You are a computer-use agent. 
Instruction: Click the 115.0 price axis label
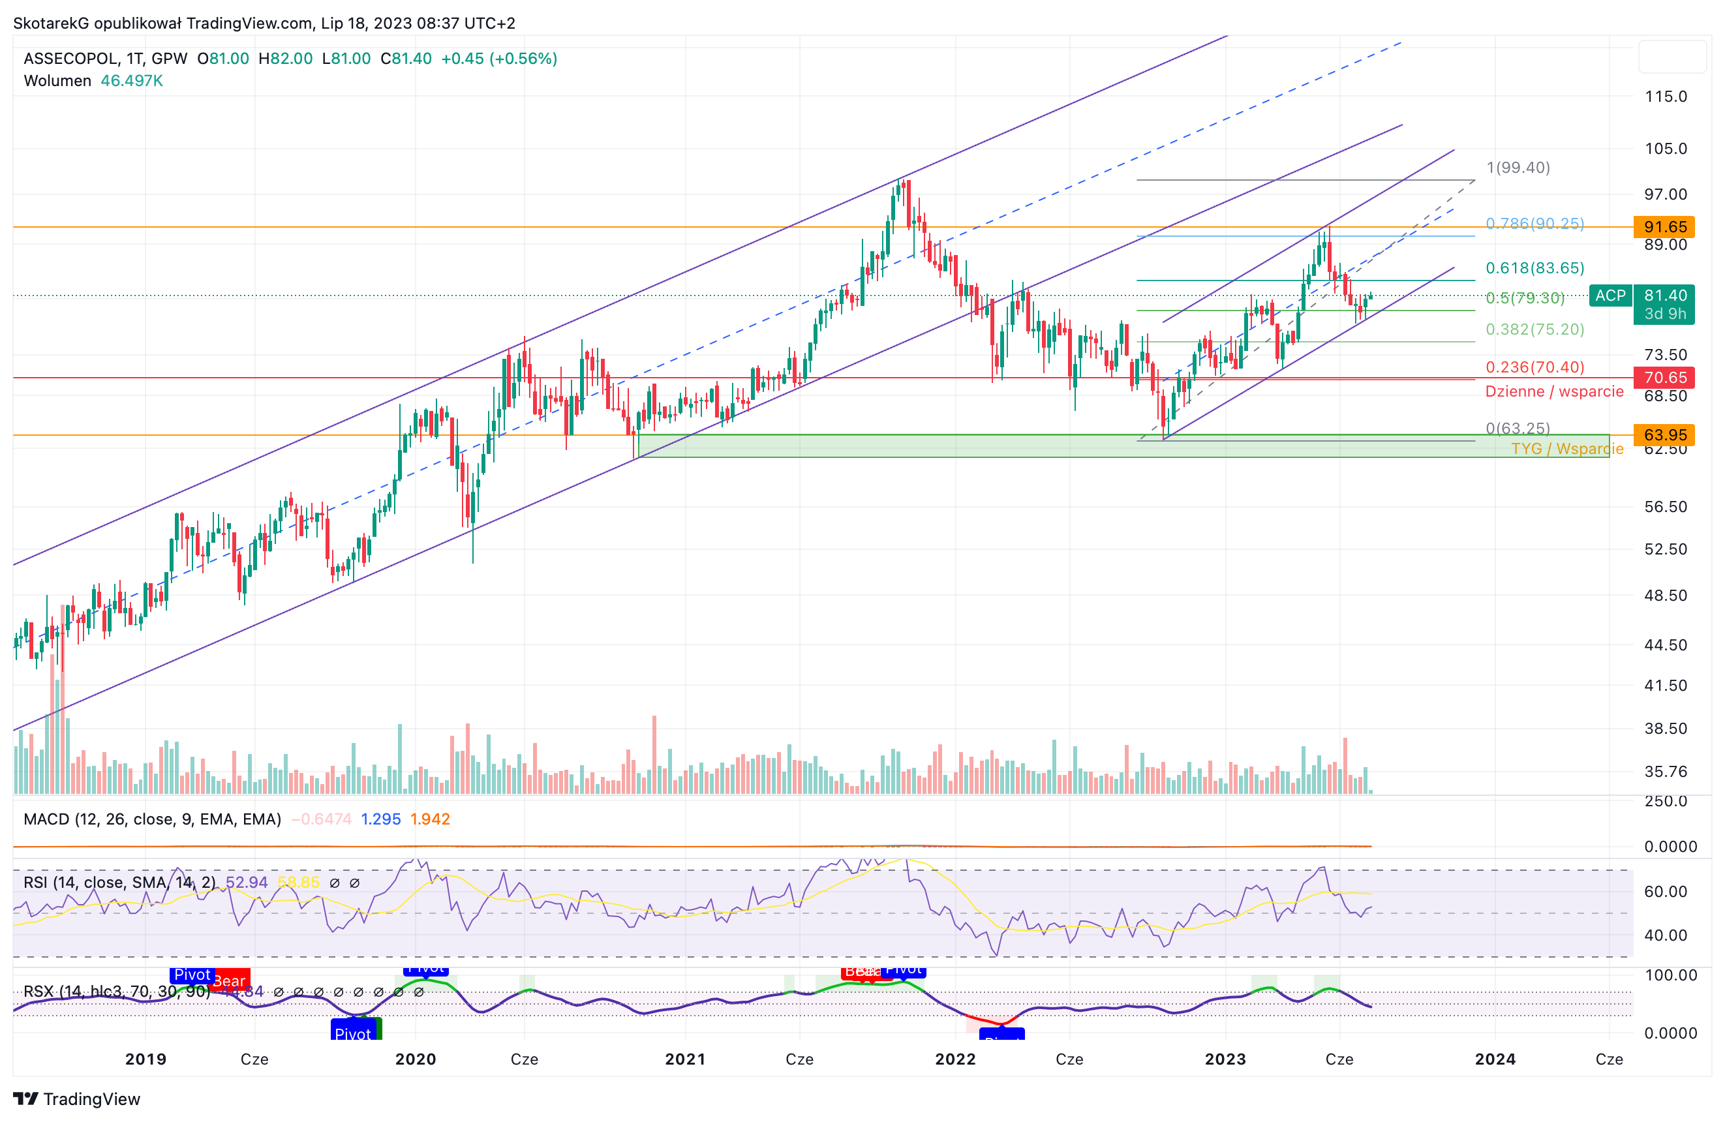[1666, 97]
